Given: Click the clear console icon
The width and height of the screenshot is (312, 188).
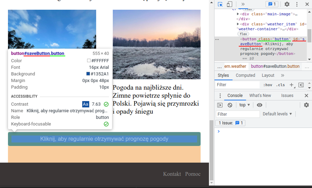Looking at the screenshot, I should click(230, 105).
